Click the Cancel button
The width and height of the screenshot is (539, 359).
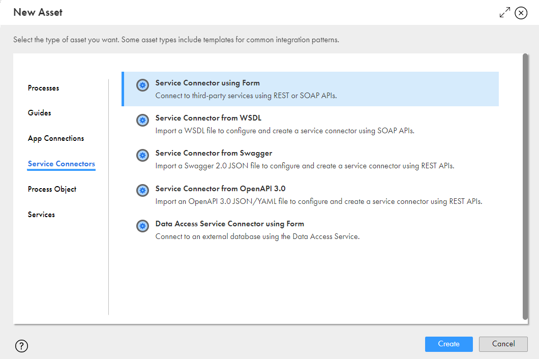(503, 344)
